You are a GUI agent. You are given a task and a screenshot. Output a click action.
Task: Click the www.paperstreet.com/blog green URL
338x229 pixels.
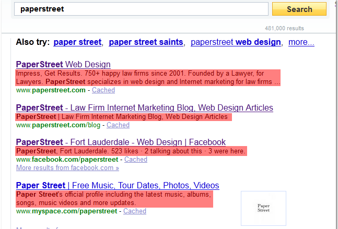pos(58,125)
